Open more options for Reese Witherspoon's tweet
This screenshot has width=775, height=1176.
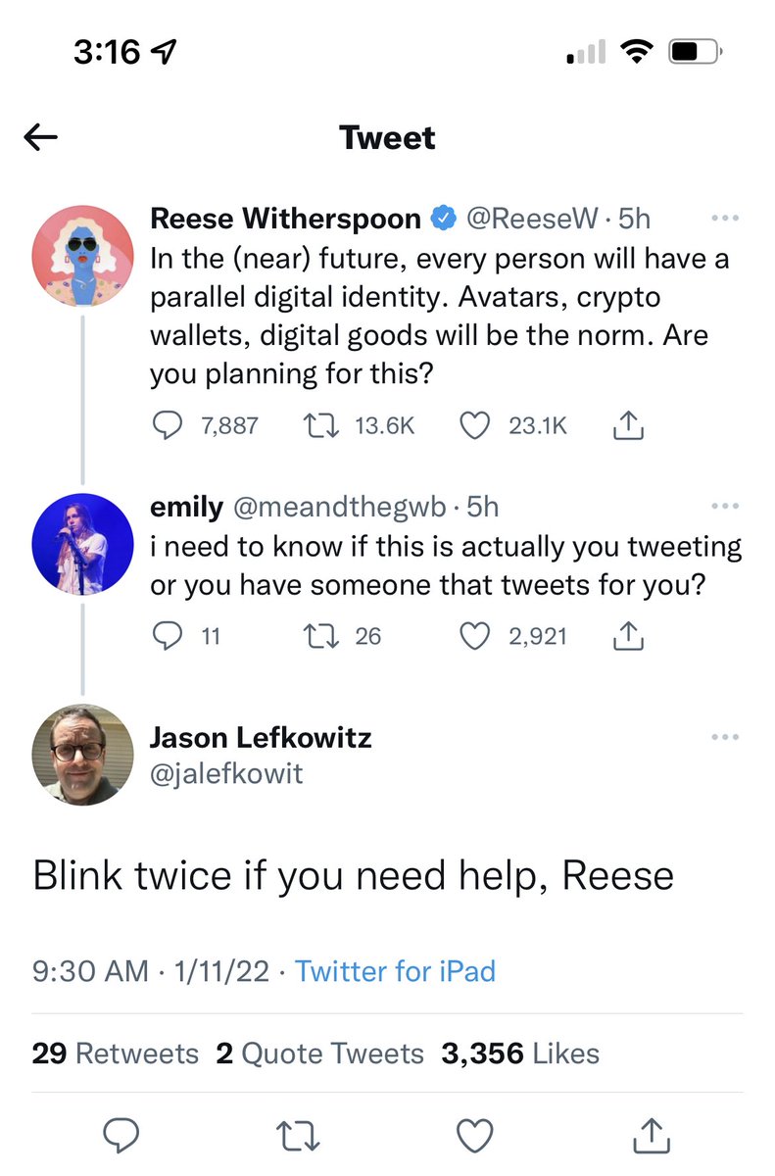(724, 219)
